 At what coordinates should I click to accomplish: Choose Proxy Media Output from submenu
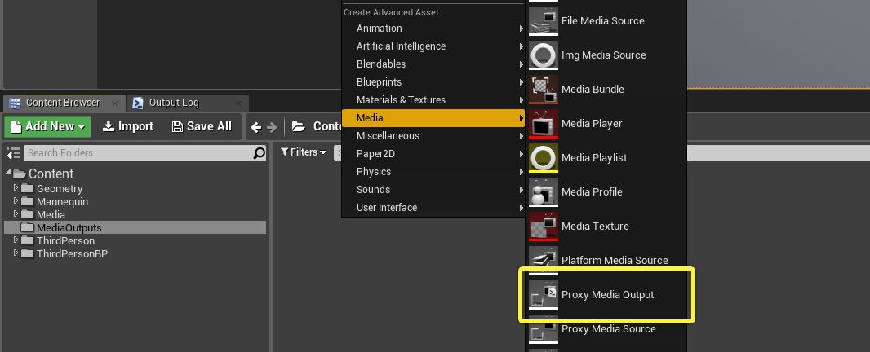pyautogui.click(x=606, y=295)
